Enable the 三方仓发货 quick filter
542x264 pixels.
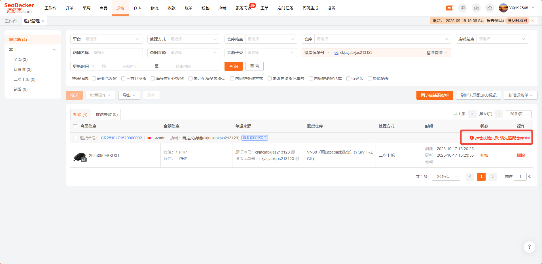123,78
